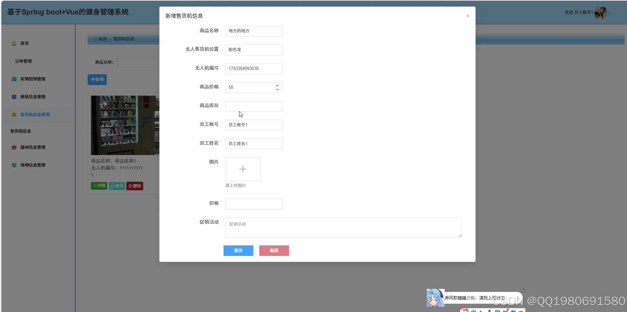Click the trash icon on the 删除 button

(130, 186)
